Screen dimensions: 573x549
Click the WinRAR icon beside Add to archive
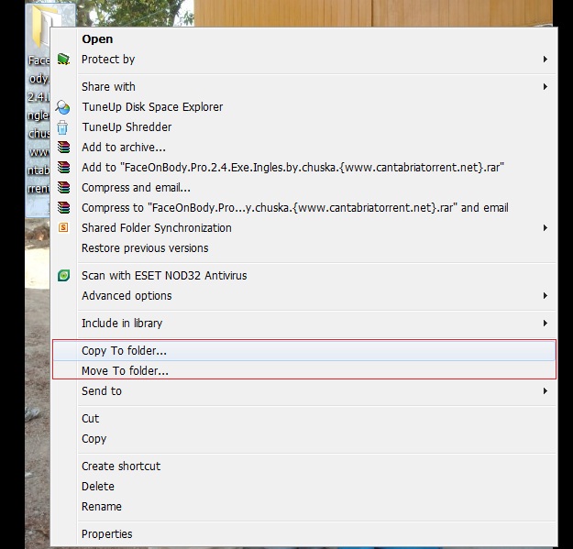63,148
